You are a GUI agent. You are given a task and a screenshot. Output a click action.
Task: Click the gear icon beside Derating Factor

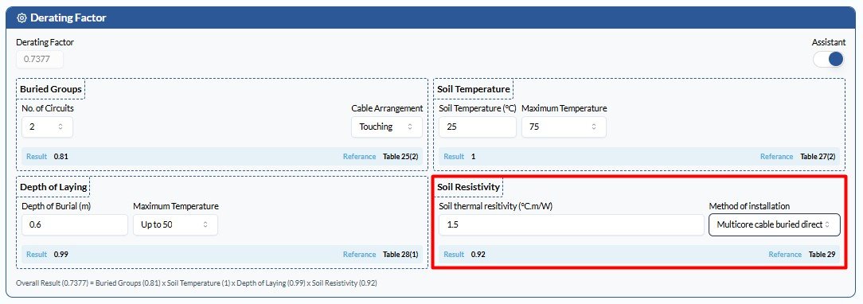point(22,18)
